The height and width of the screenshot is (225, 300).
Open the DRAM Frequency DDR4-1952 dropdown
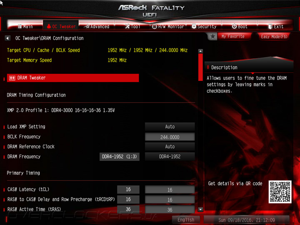170,157
